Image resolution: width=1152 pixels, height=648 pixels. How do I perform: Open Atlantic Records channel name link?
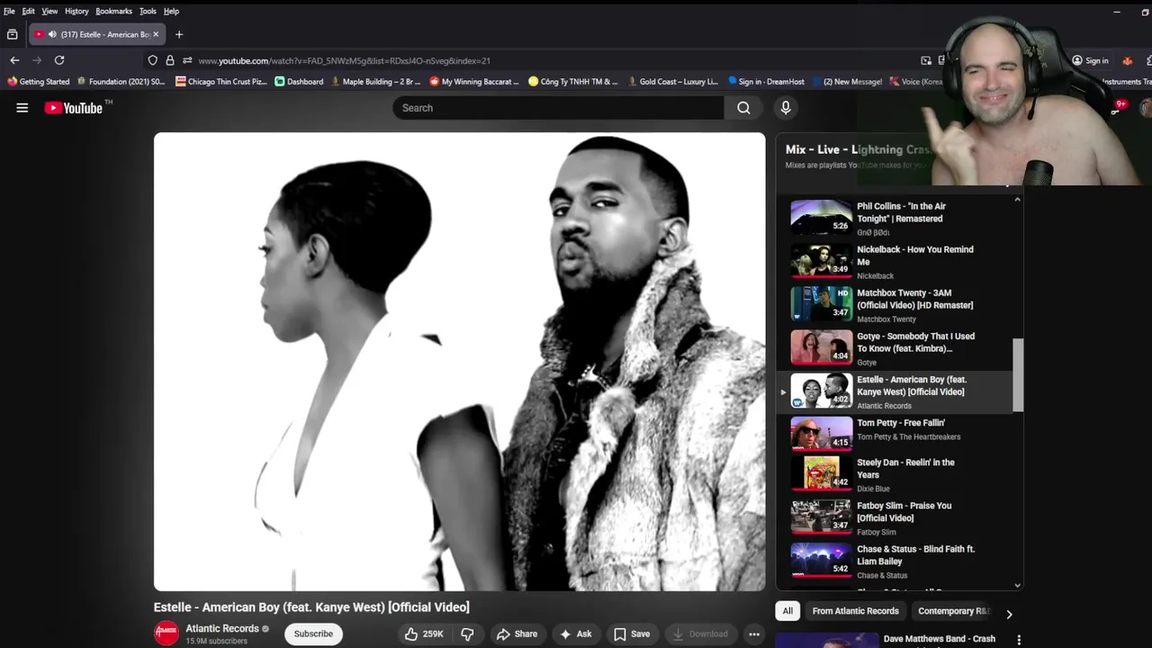click(222, 628)
